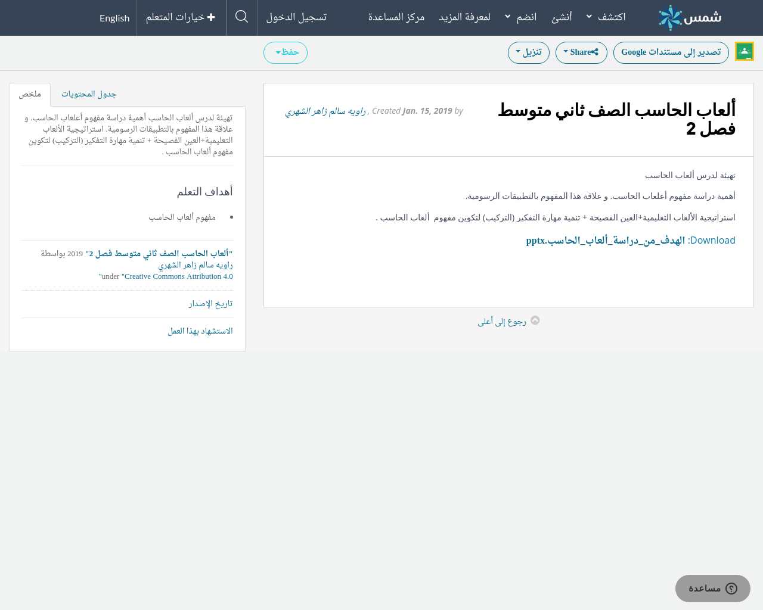Open the حفظ save dropdown
This screenshot has width=763, height=610.
(x=286, y=52)
